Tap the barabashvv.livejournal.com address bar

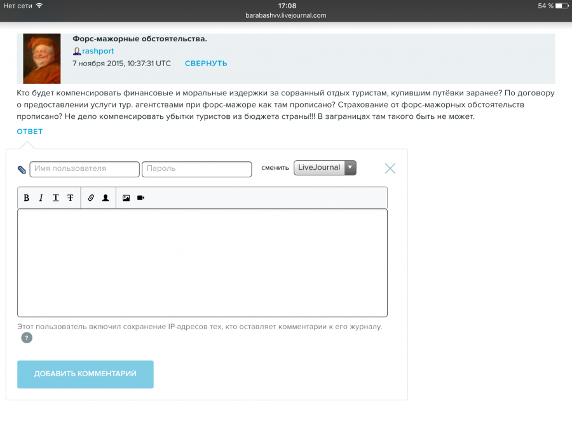(x=286, y=15)
